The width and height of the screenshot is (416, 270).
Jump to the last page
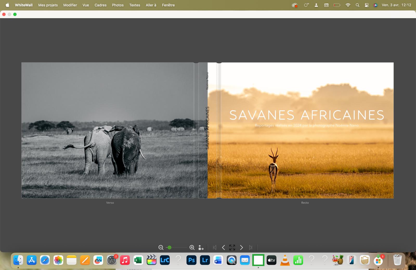pos(250,248)
